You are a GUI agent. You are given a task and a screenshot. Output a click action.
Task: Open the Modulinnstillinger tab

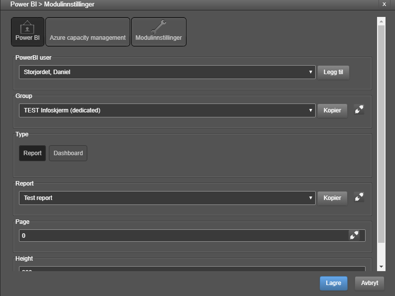[x=159, y=32]
